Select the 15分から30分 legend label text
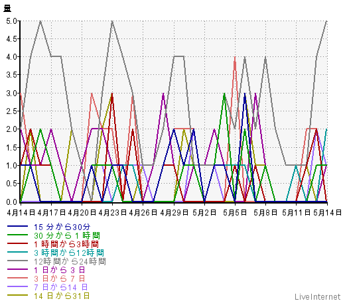Image resolution: width=345 pixels, height=303 pixels. 62,227
